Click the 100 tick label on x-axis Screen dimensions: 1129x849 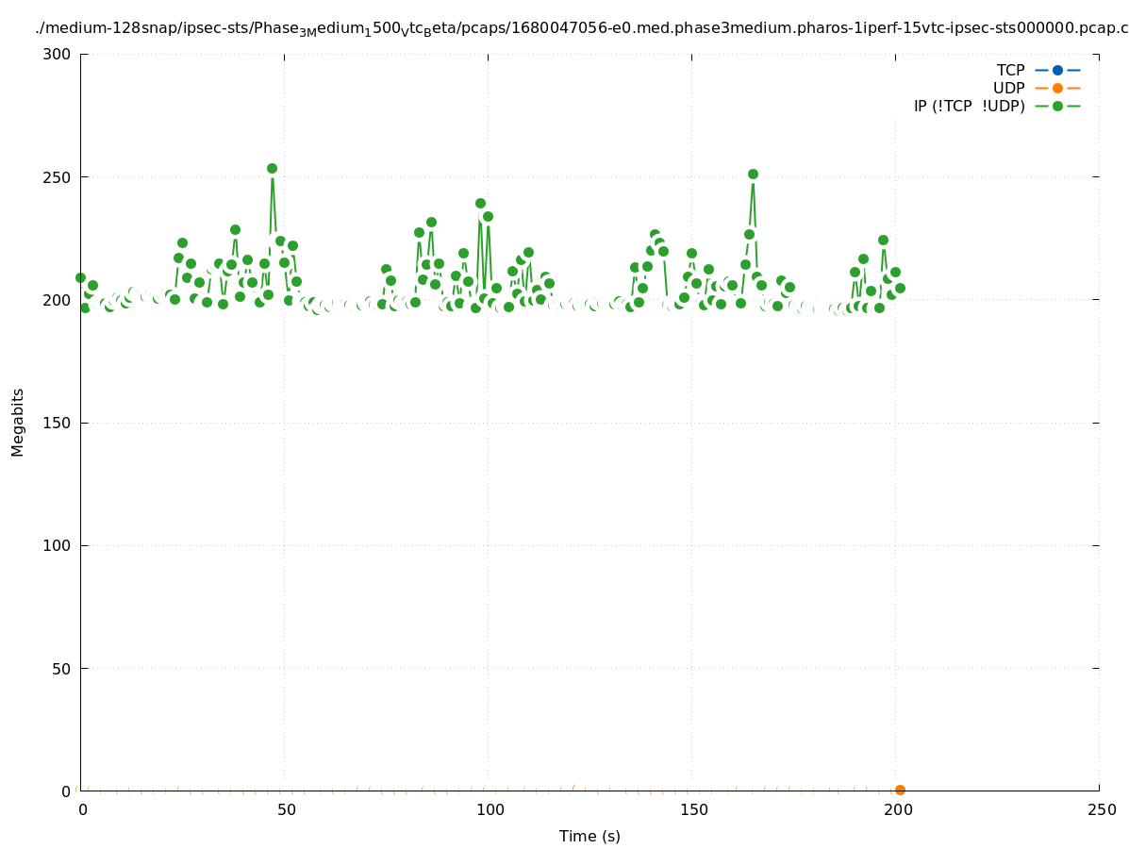click(x=489, y=809)
